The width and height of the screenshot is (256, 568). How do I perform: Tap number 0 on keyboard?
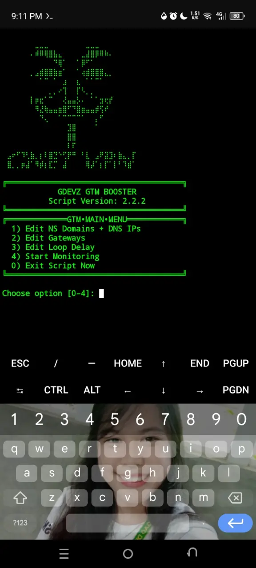click(x=241, y=419)
